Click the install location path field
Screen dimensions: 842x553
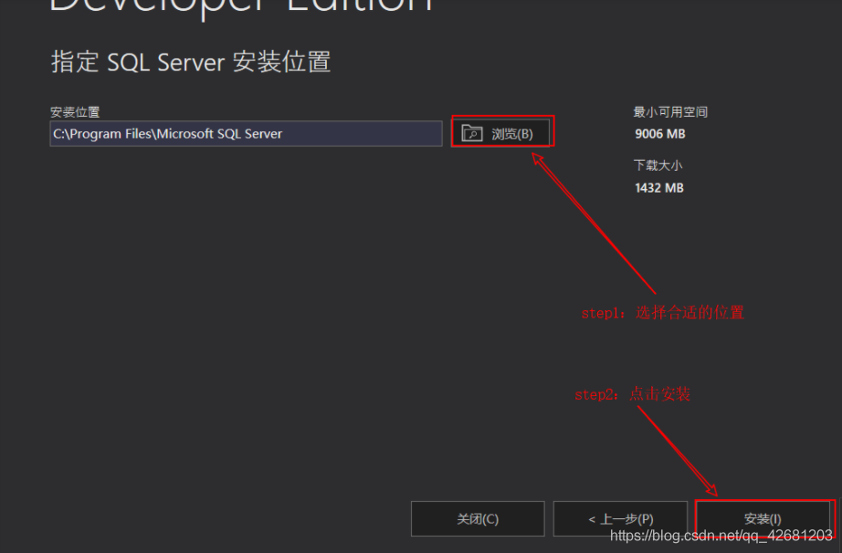(246, 133)
